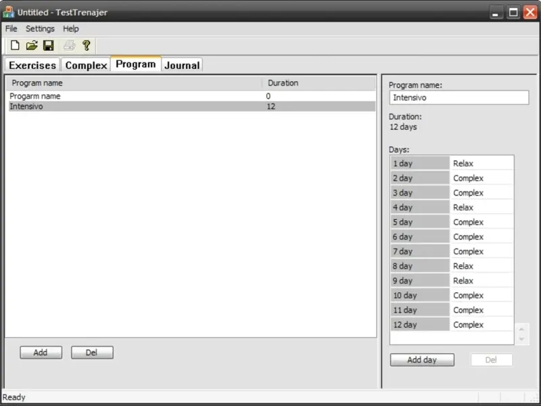Click the Add button under program list
The height and width of the screenshot is (406, 541).
coord(41,353)
